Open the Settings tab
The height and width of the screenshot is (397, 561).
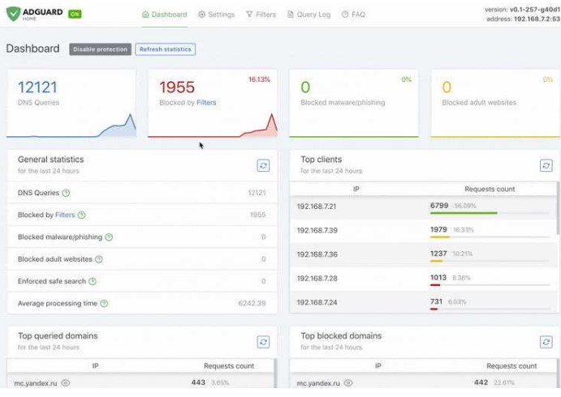(217, 15)
